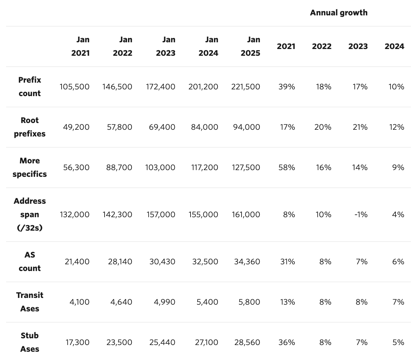Select the 39% annual growth cell

click(x=286, y=87)
